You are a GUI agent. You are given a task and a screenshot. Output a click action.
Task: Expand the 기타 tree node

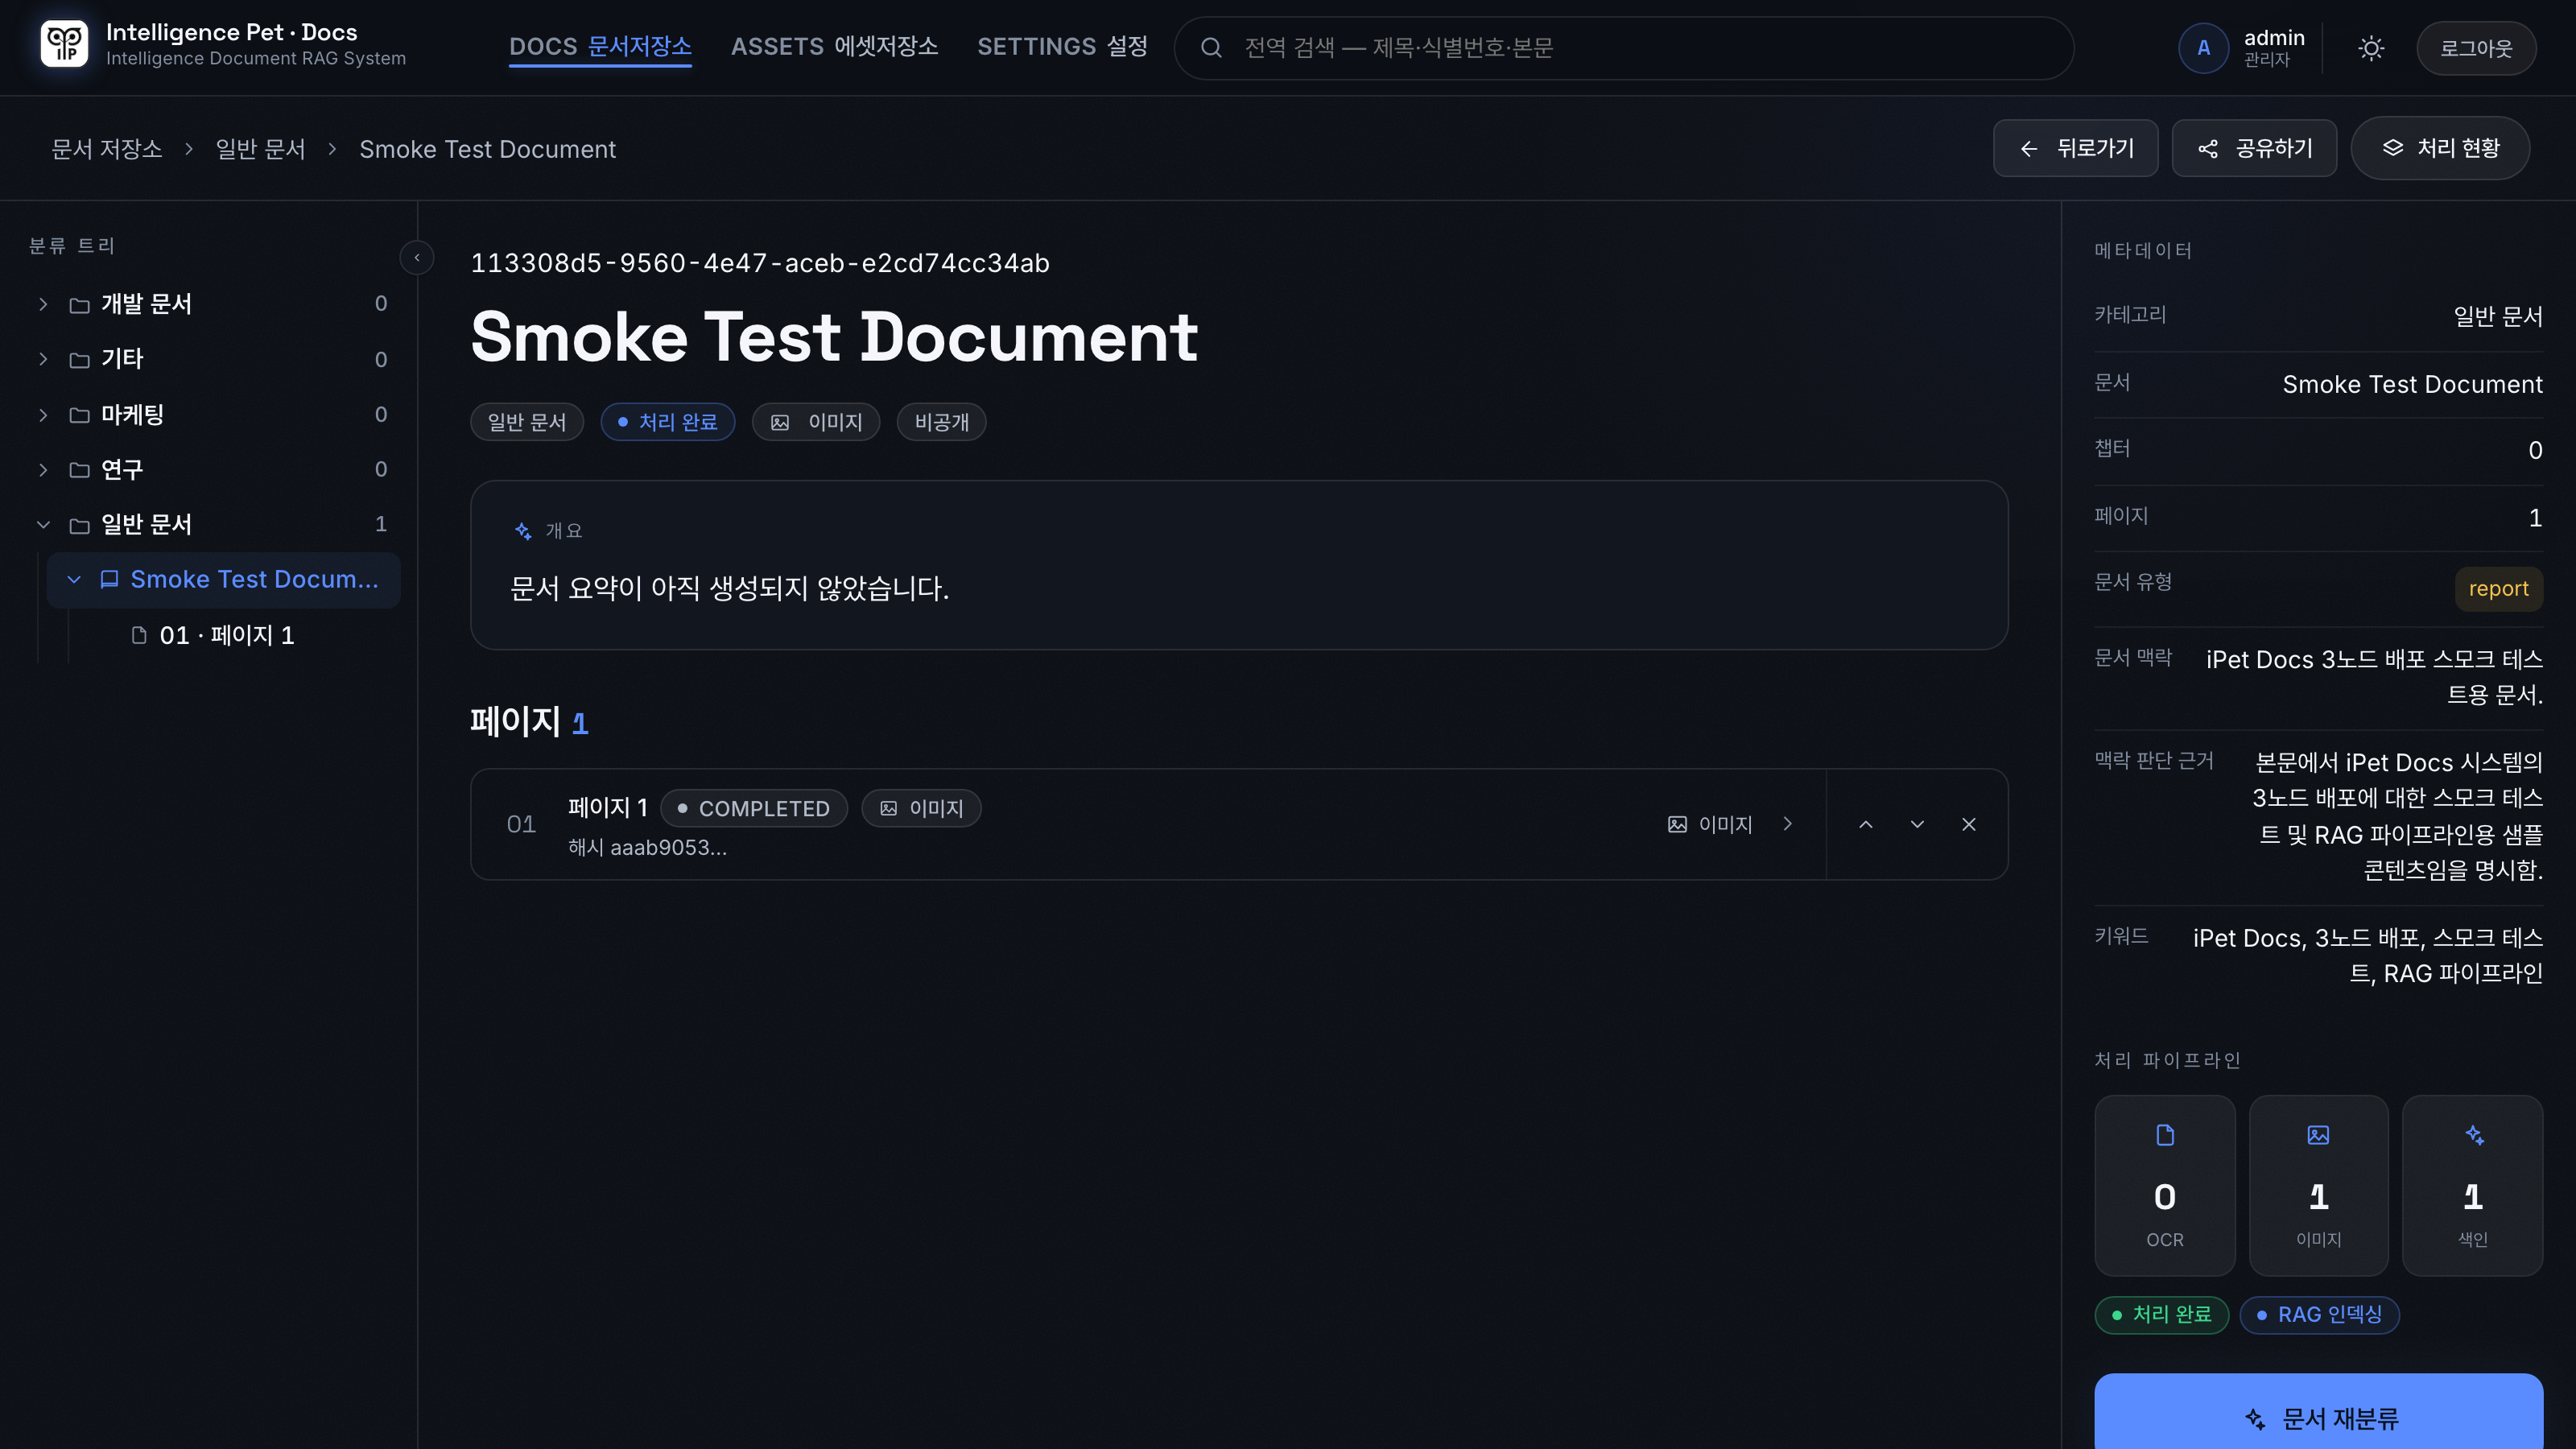pos(43,359)
